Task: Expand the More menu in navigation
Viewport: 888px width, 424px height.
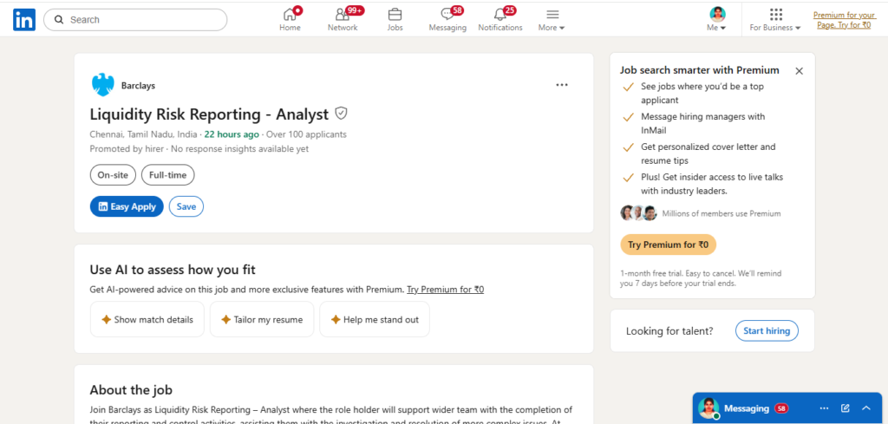Action: pos(552,19)
